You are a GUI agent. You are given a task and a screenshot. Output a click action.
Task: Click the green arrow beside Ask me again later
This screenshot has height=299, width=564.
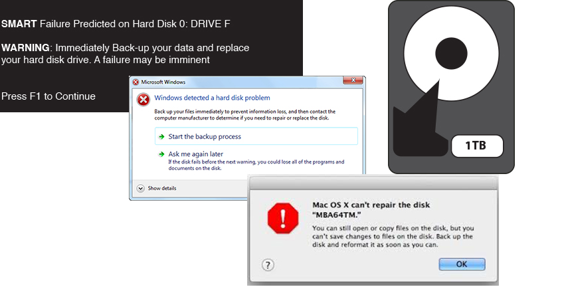coord(161,154)
